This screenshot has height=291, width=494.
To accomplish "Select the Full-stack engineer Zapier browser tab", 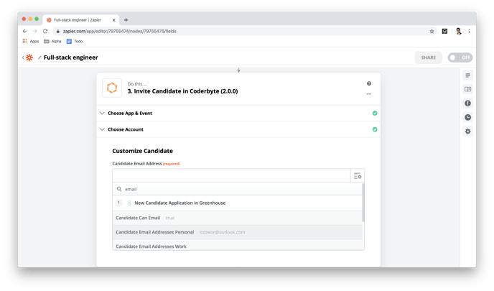I will (80, 20).
